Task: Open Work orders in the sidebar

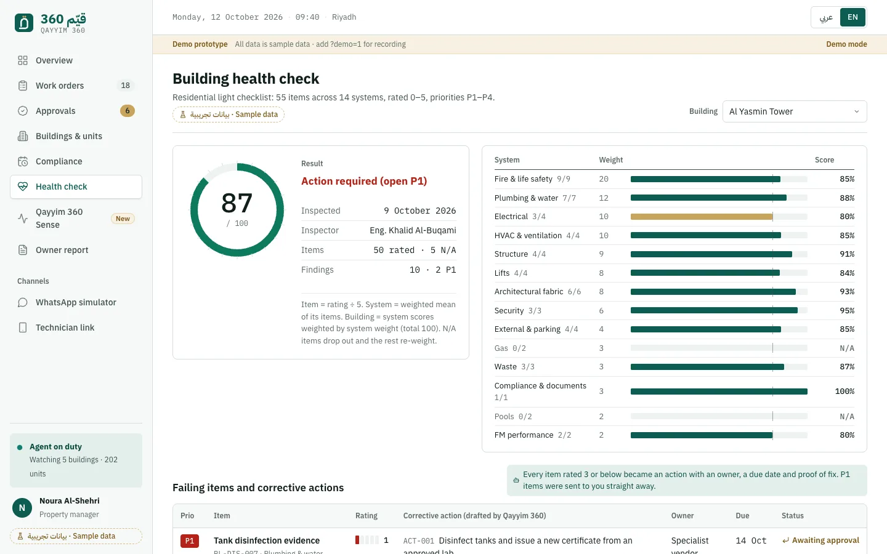Action: click(76, 86)
